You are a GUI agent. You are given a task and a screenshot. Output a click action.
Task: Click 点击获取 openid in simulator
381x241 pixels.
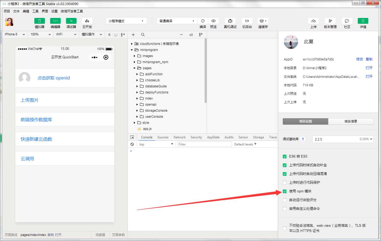pos(54,78)
